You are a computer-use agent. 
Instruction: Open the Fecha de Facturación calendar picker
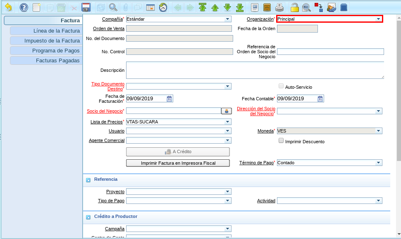coord(169,99)
